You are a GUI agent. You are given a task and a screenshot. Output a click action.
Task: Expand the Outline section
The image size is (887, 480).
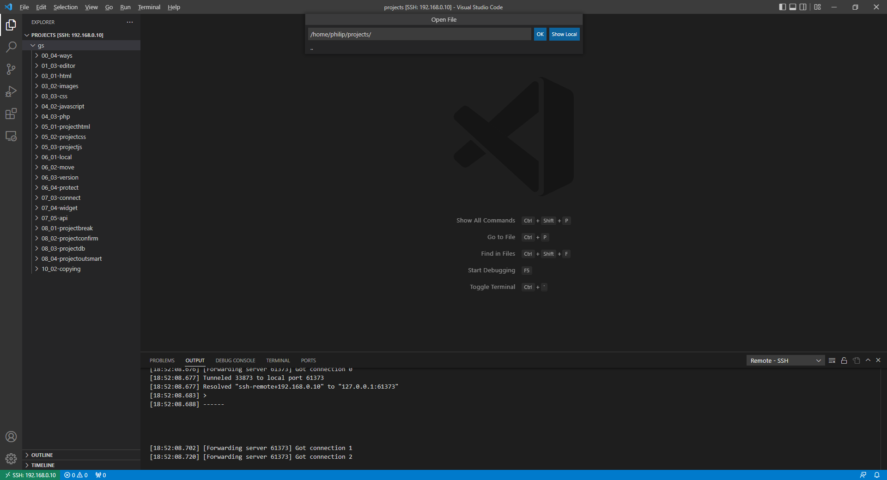tap(81, 455)
